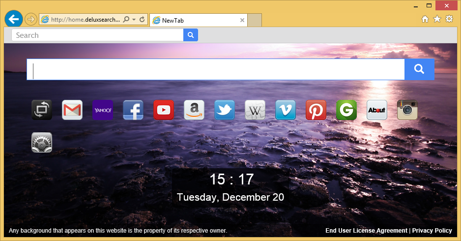Image resolution: width=461 pixels, height=241 pixels.
Task: Click the large blue search button
Action: click(419, 69)
